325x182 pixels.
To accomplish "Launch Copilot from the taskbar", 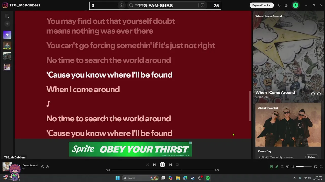I will [x=170, y=178].
